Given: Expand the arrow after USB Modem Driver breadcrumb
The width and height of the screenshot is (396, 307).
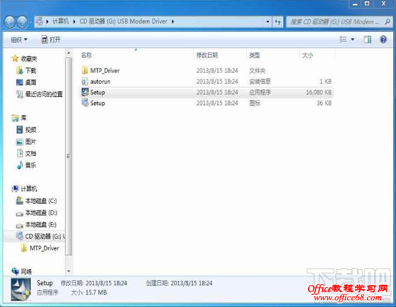Looking at the screenshot, I should coord(173,22).
